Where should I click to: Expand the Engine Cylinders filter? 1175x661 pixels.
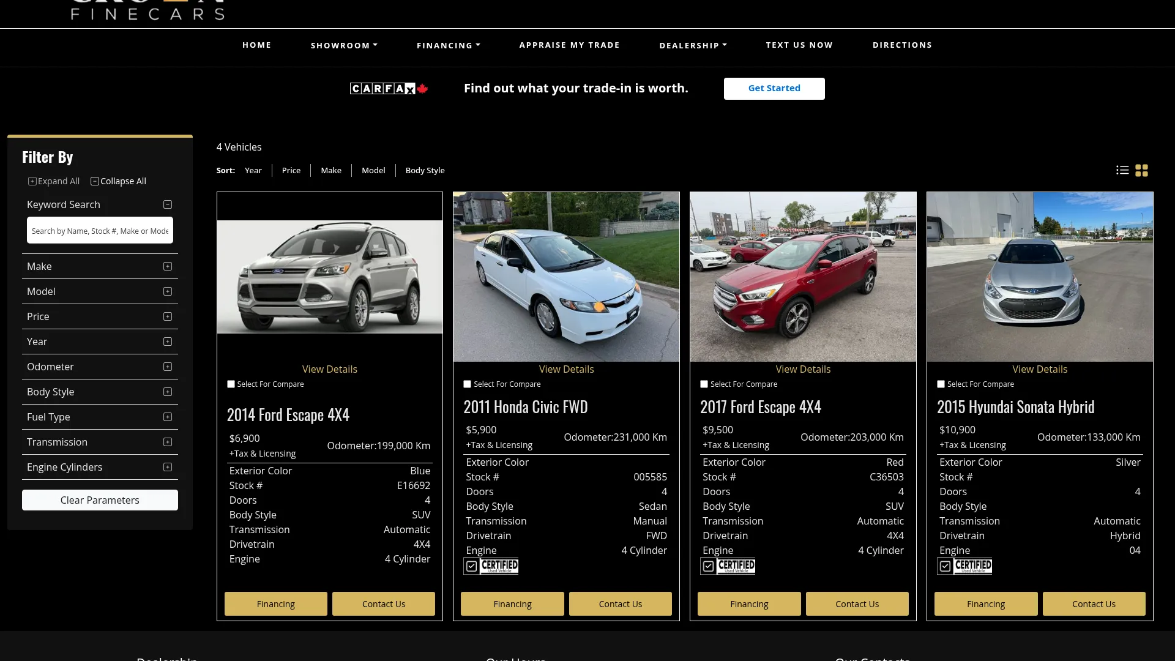pyautogui.click(x=168, y=467)
